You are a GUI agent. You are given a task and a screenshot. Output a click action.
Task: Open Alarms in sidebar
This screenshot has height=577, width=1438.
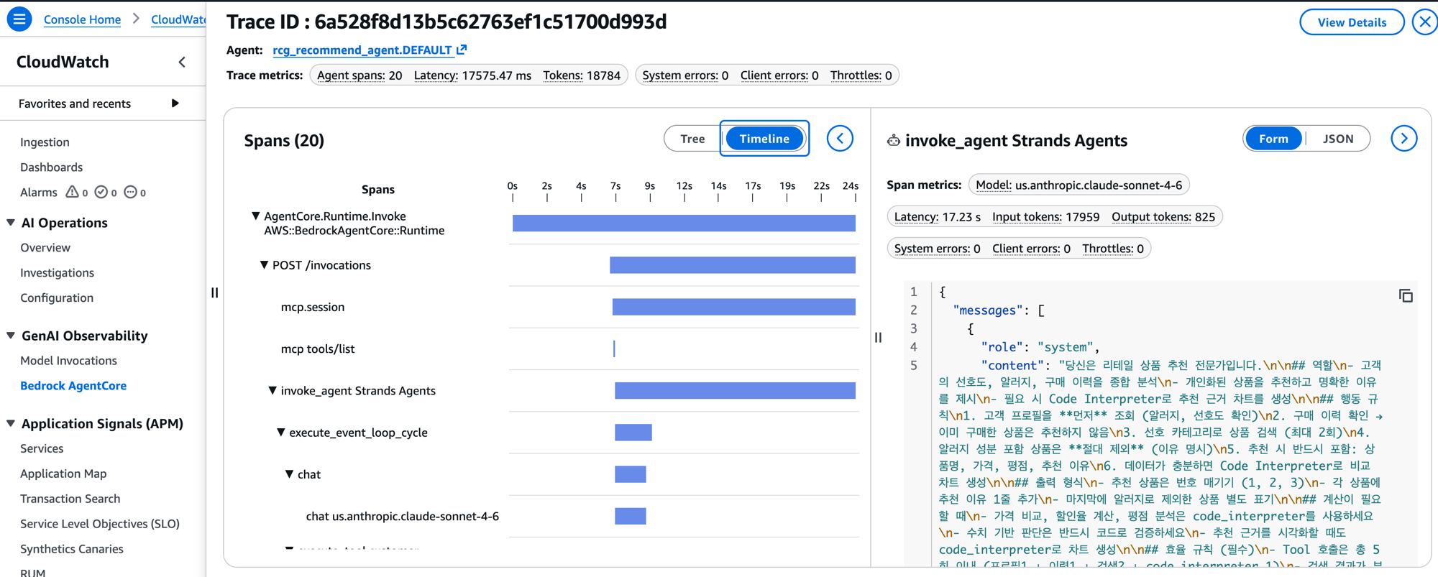click(x=39, y=193)
